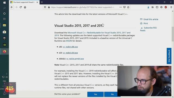Click the forward navigation arrow
Screen dimensions: 174x98
(16, 7)
